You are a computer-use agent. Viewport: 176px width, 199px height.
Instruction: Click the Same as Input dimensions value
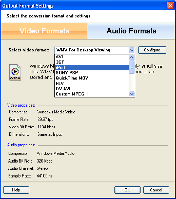tap(49, 134)
